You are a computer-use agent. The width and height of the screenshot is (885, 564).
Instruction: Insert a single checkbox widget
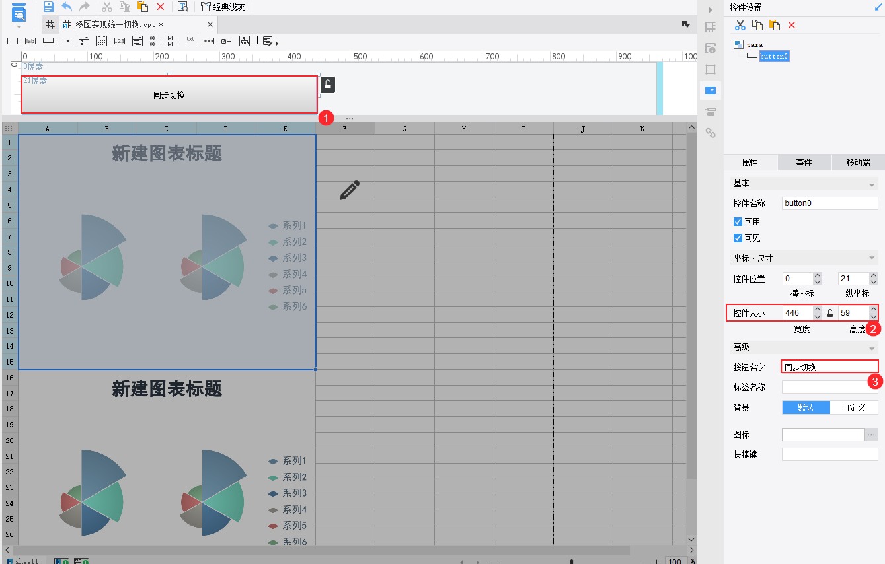click(227, 41)
